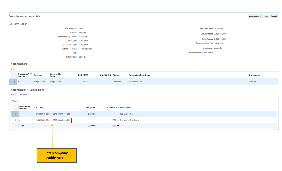Sort Transaction Number column ascending
Image resolution: width=282 pixels, height=171 pixels.
29,74
